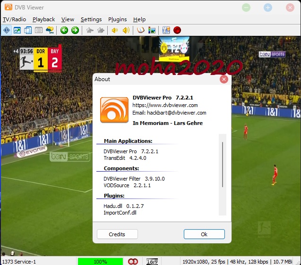Click the red linked rings status bar icon
This screenshot has height=265, width=301.
point(133,262)
